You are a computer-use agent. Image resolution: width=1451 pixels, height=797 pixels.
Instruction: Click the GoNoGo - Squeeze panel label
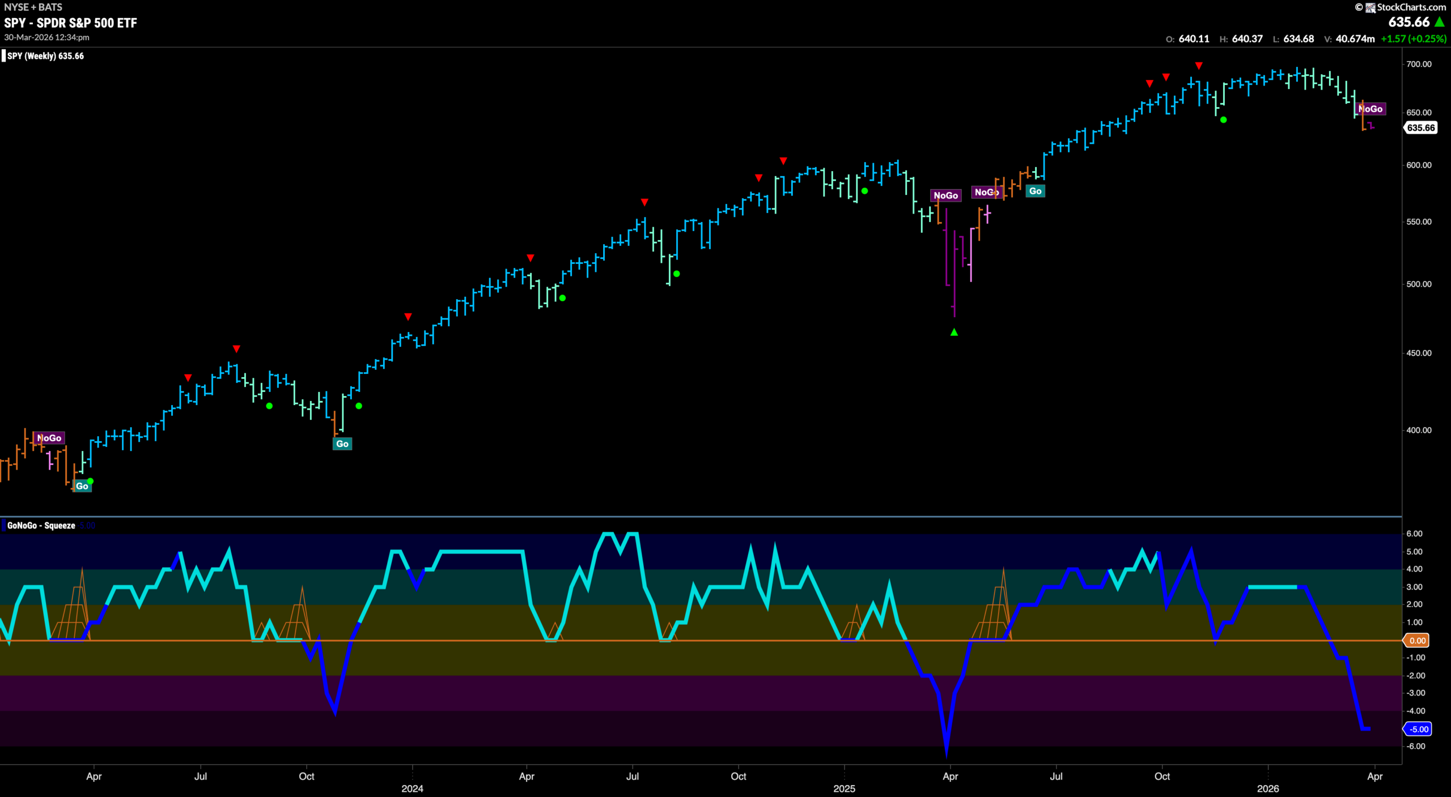[x=41, y=525]
